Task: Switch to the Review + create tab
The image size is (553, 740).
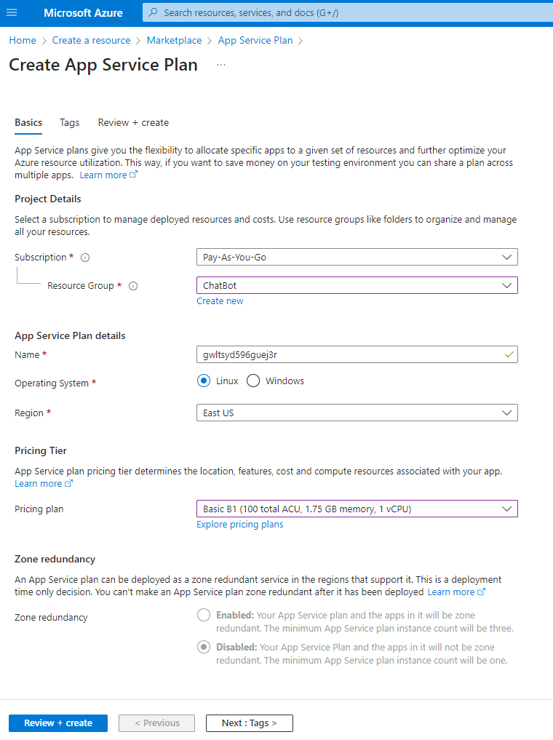Action: [134, 123]
